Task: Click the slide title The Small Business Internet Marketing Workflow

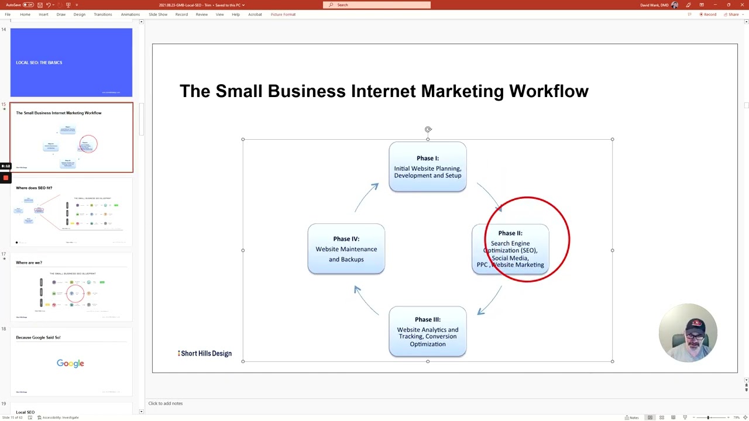Action: tap(384, 91)
